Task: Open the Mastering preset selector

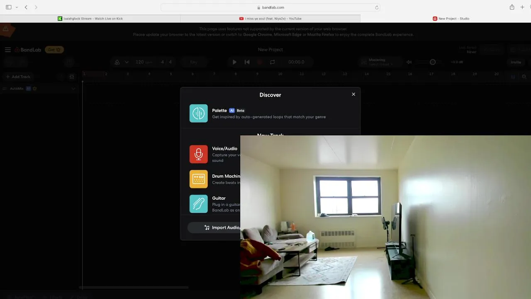Action: [x=380, y=62]
